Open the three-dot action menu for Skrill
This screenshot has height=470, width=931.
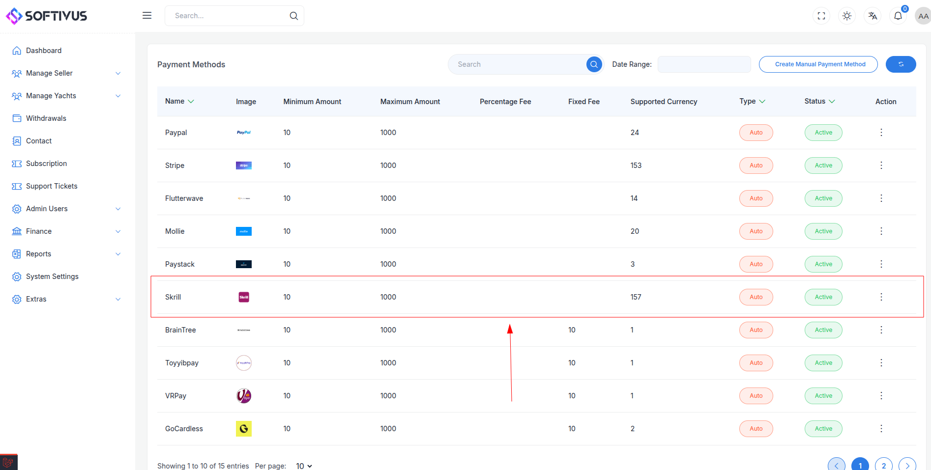[x=881, y=297]
